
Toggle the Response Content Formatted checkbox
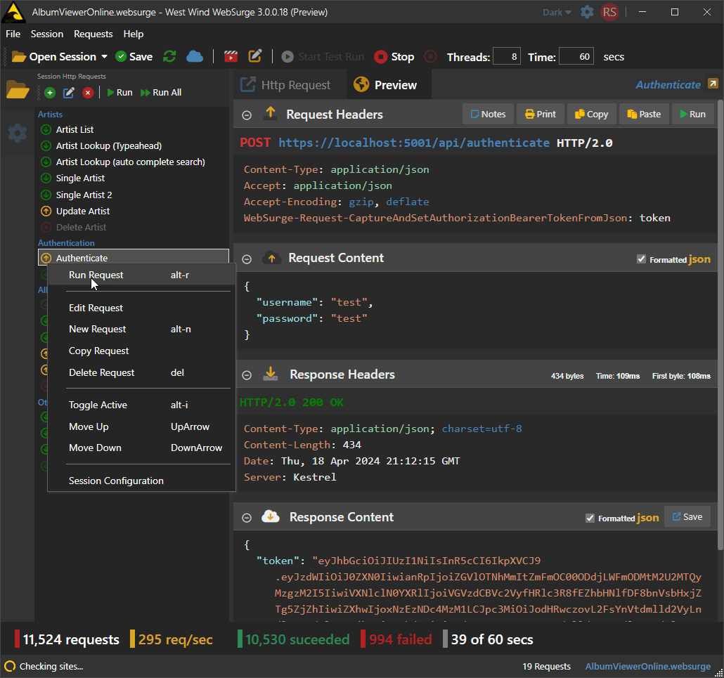point(590,518)
